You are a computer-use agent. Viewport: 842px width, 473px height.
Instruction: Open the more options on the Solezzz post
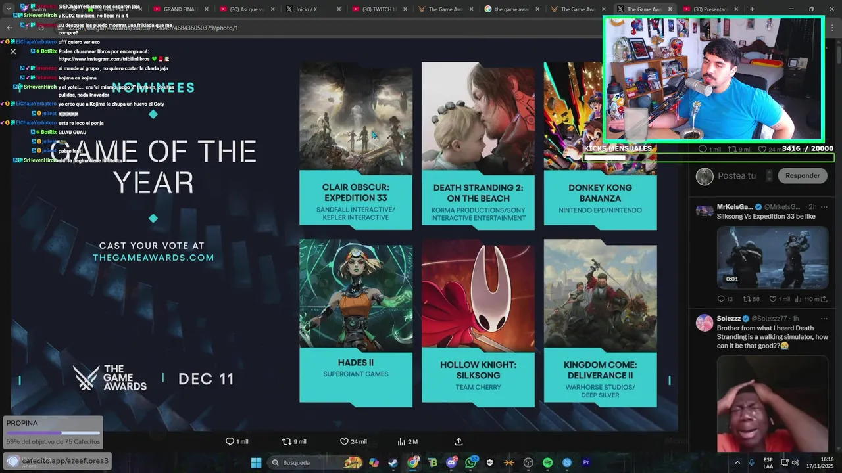[824, 319]
